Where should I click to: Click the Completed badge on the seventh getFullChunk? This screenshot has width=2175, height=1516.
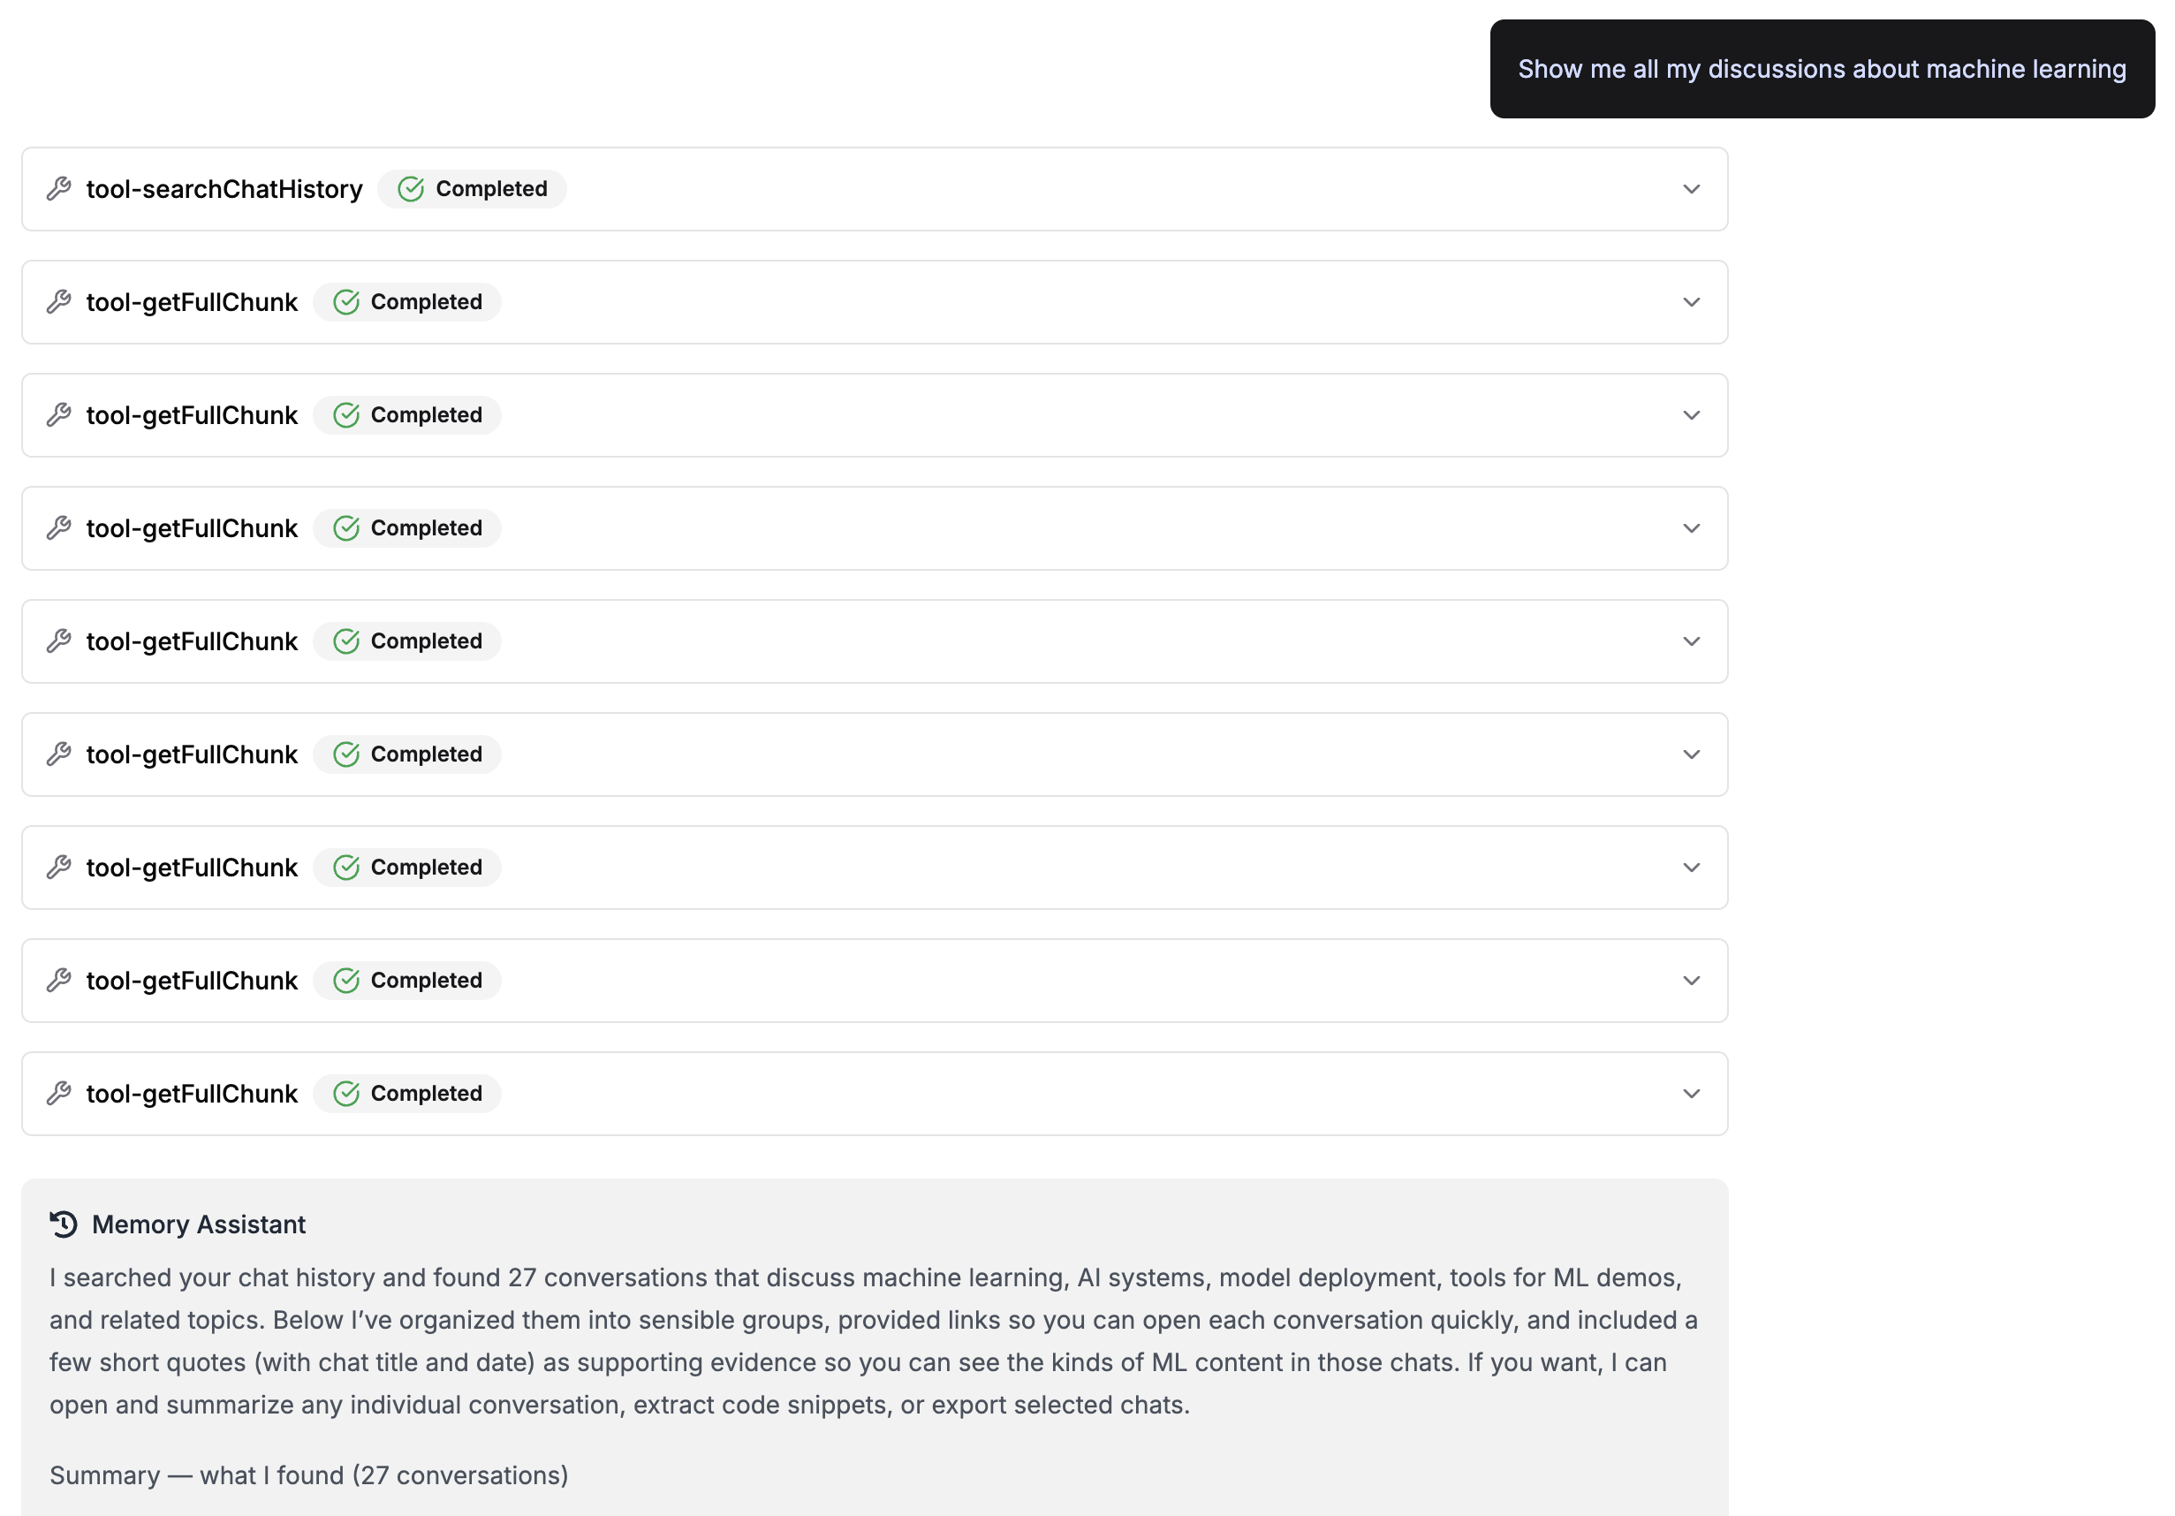407,981
